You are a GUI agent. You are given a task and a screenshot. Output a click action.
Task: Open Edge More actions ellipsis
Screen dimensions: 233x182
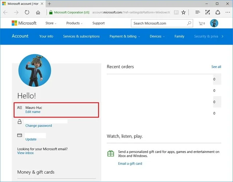click(228, 12)
